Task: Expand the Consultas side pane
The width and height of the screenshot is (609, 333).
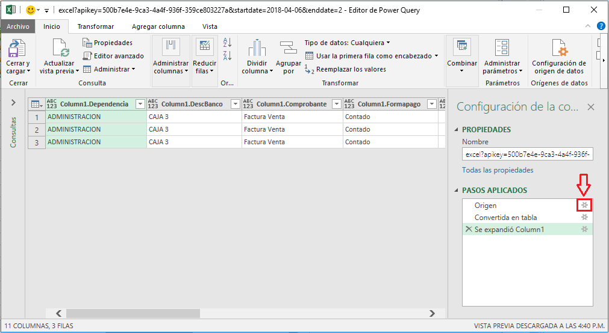Action: pos(13,103)
